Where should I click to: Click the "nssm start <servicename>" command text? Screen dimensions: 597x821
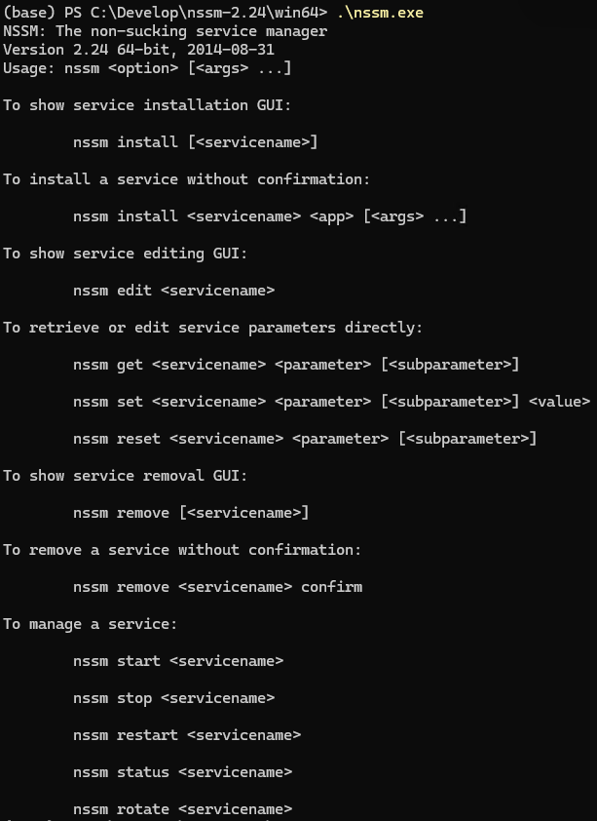coord(178,661)
